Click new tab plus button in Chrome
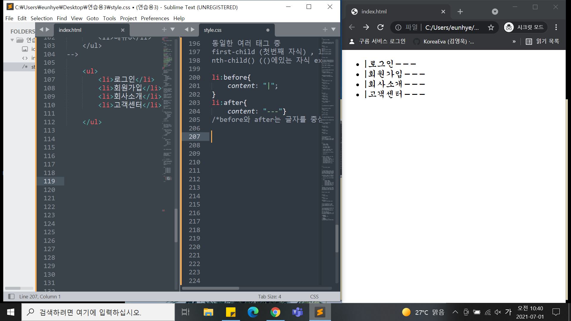 [x=460, y=12]
